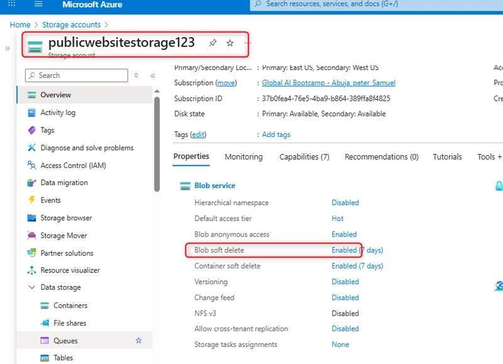Viewport: 503px width, 364px height.
Task: Click the Resource visualizer icon
Action: pos(32,270)
